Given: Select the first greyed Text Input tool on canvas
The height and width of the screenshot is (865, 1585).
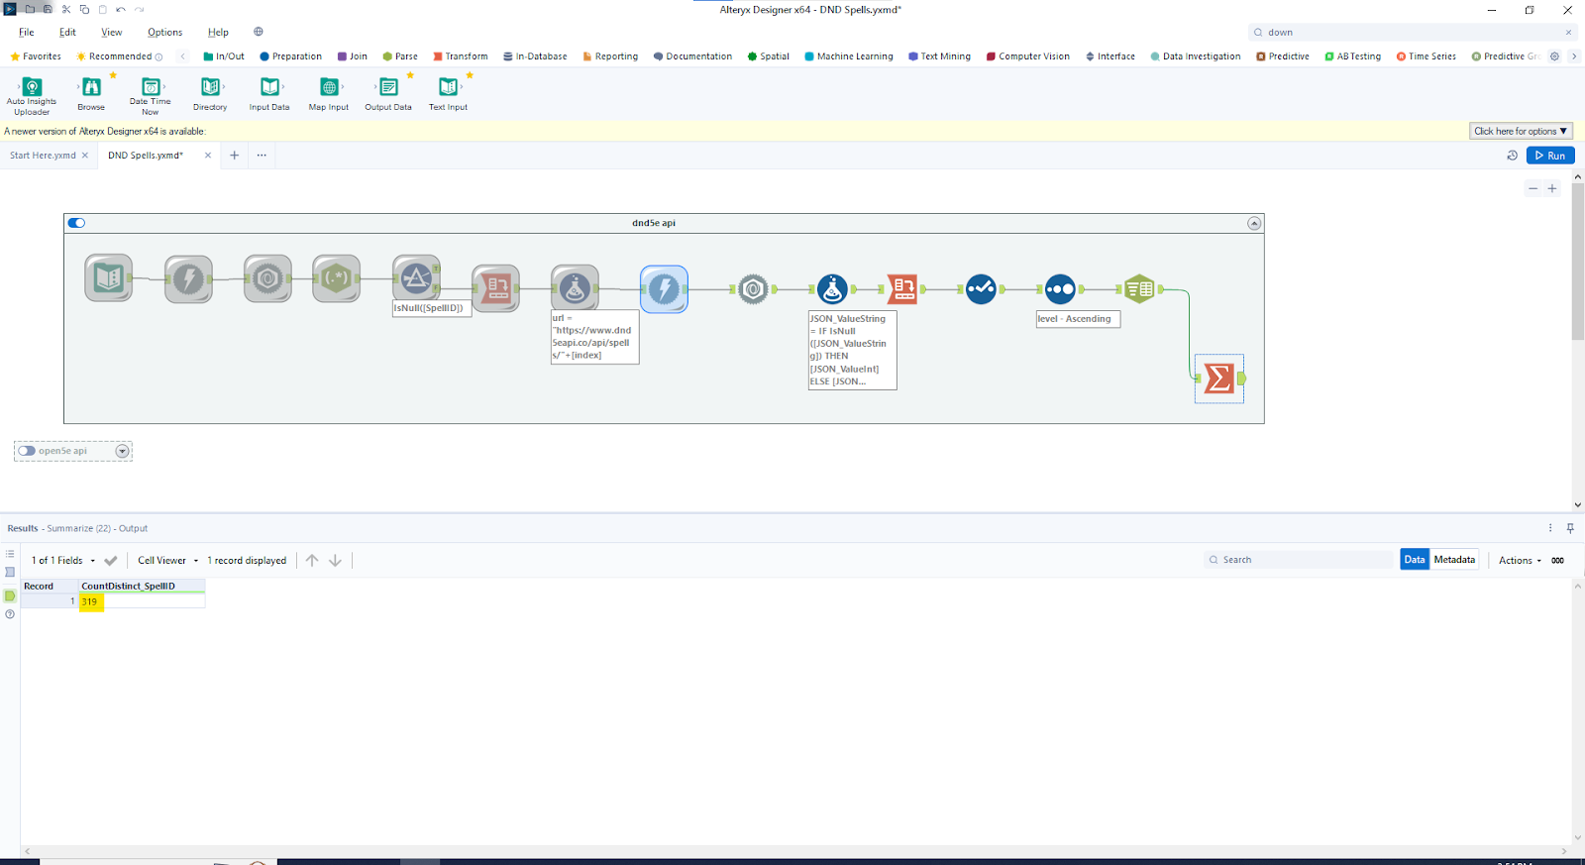Looking at the screenshot, I should pos(109,278).
